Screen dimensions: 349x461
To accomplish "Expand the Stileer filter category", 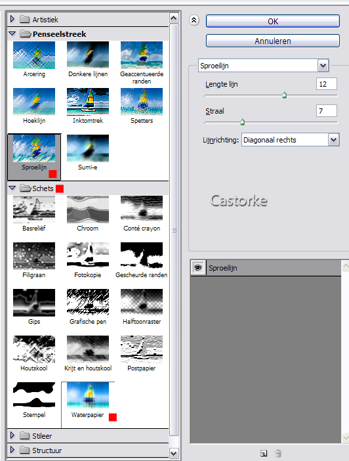I will point(12,435).
